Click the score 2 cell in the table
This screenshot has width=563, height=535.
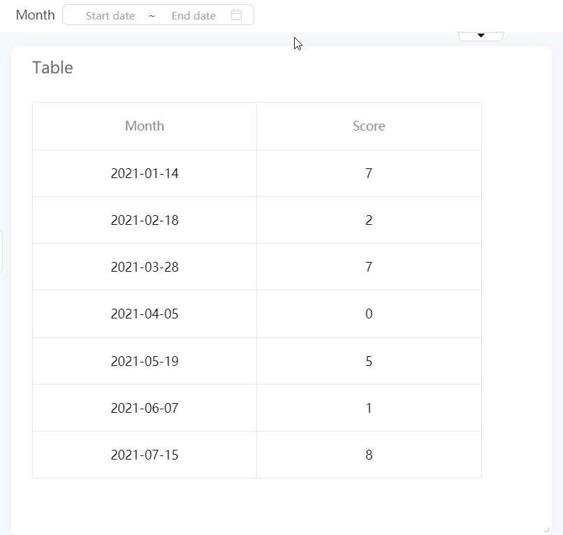369,220
